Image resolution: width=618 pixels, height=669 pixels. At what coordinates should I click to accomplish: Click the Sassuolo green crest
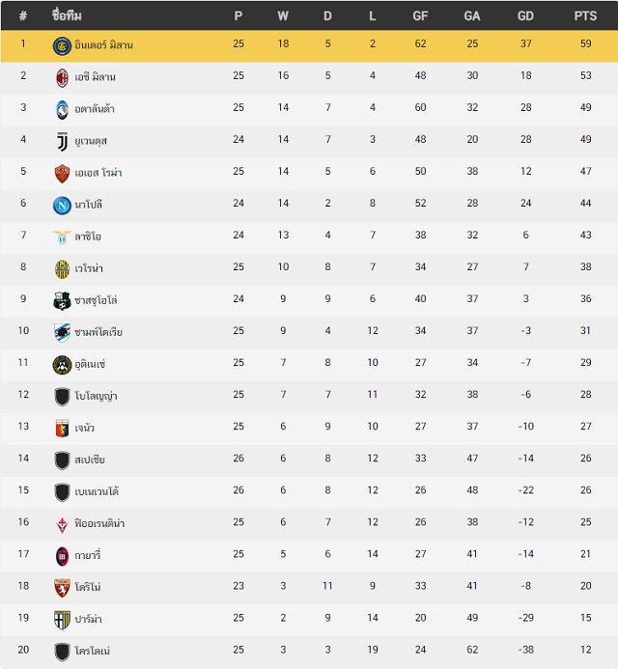pos(62,301)
